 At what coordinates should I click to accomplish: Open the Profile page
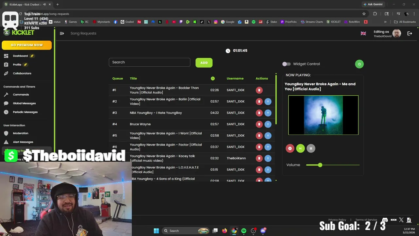click(x=17, y=65)
